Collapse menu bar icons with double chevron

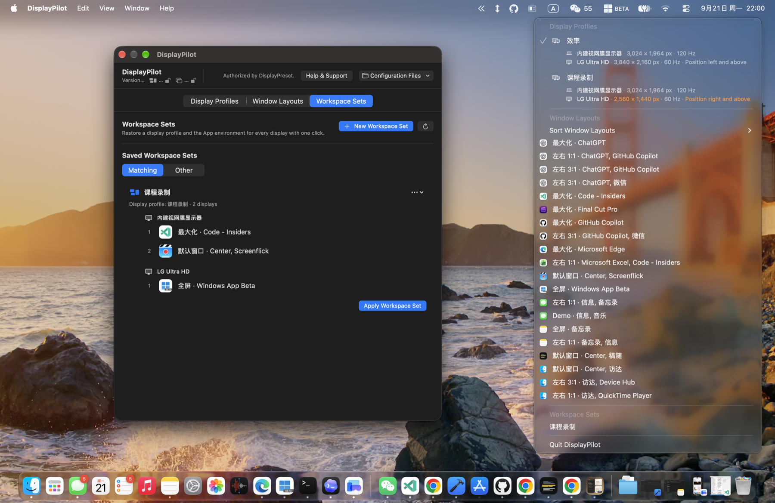(481, 9)
